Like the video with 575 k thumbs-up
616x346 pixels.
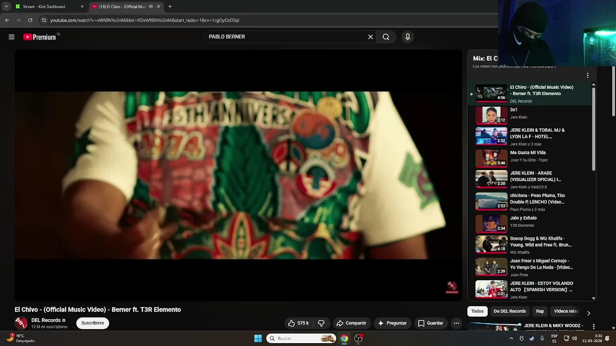tap(298, 323)
